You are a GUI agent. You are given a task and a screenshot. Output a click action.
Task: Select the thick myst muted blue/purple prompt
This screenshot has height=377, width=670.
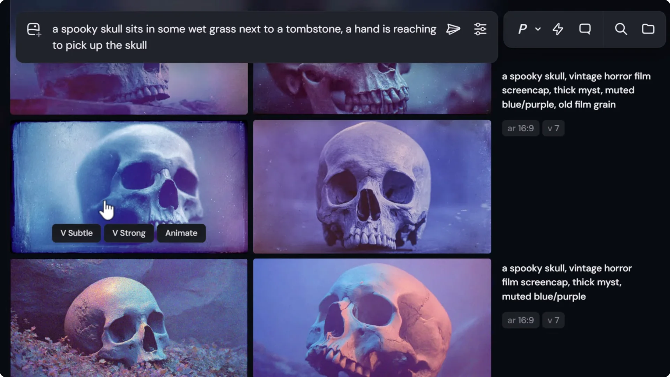pos(566,282)
